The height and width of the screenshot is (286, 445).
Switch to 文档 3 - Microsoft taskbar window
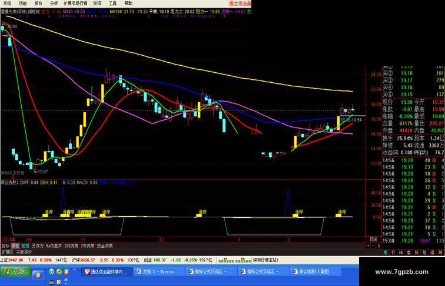click(x=159, y=271)
